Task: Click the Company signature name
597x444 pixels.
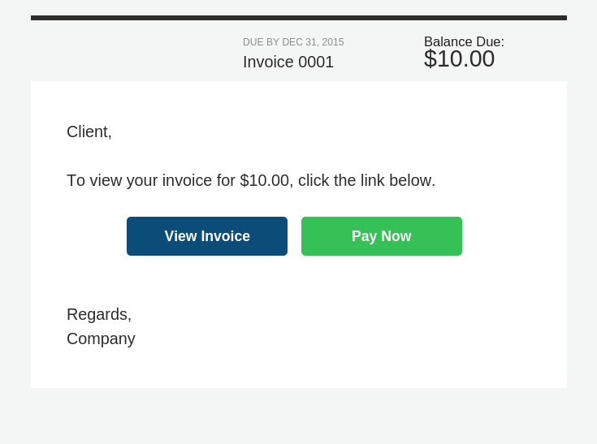Action: point(101,339)
